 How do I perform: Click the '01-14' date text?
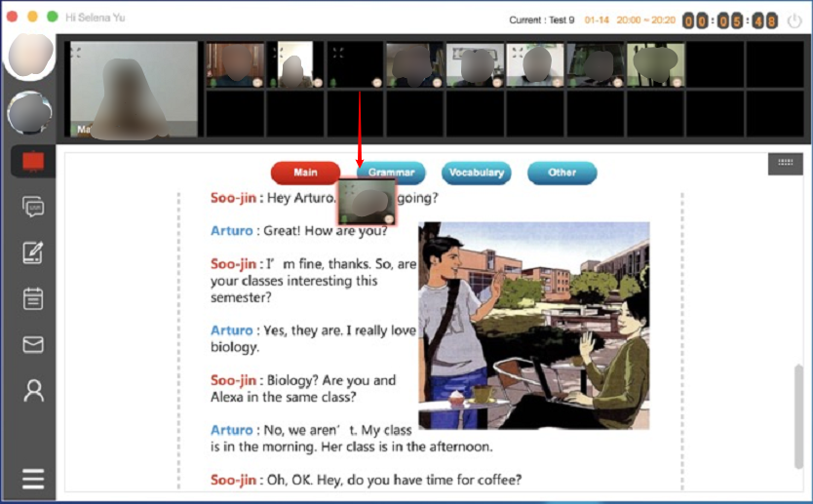click(597, 20)
